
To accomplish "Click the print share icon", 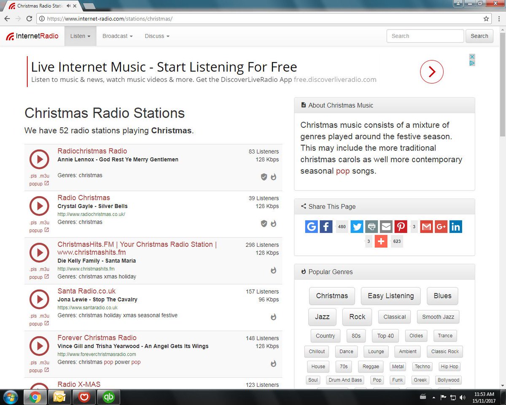I will (x=371, y=227).
